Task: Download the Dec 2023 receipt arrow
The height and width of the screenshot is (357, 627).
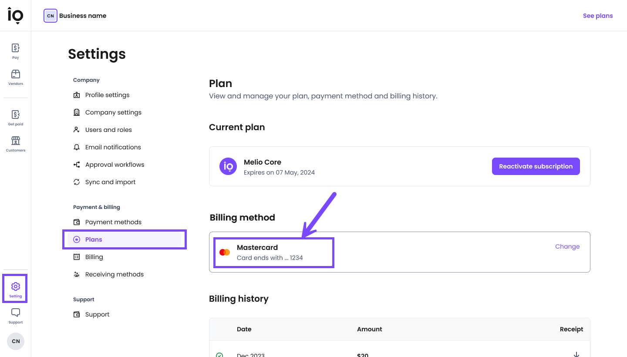Action: [x=576, y=354]
